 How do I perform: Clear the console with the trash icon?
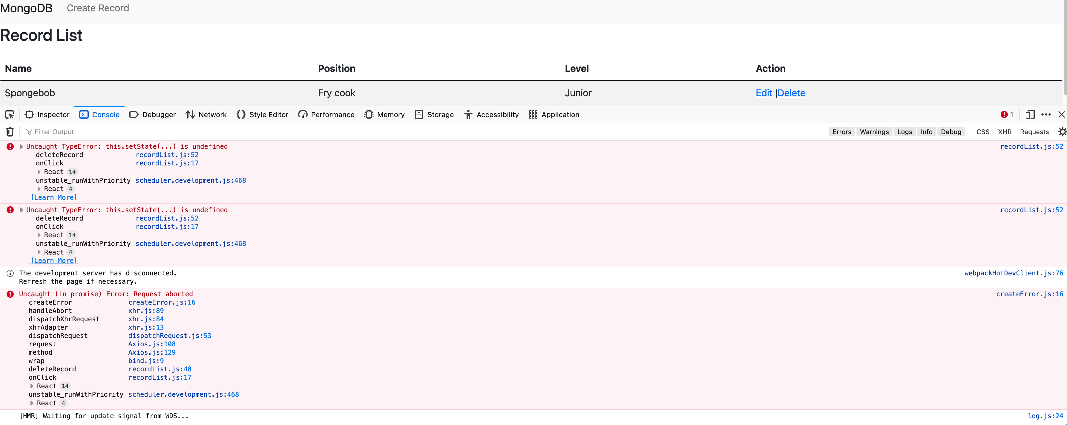click(x=10, y=131)
